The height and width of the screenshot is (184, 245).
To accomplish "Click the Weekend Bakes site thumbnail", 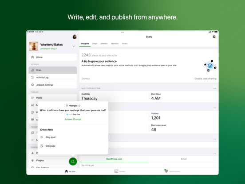I will [34, 46].
